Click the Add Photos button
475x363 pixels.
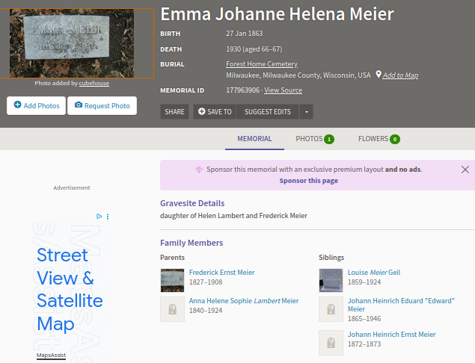coord(35,106)
